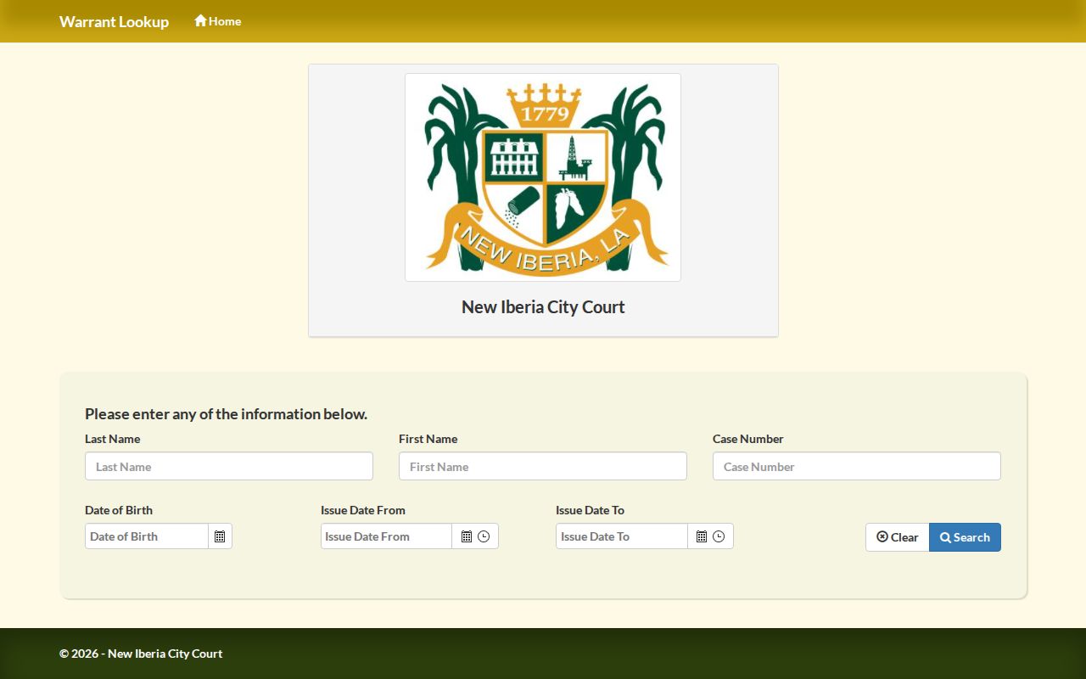1086x679 pixels.
Task: Go to Home in the navigation bar
Action: tap(217, 21)
